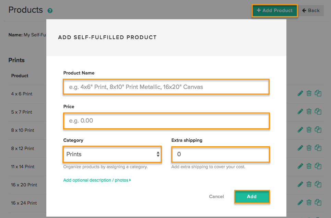The width and height of the screenshot is (331, 218).
Task: Select the 16 x 24 Print row text
Action: pos(24,203)
